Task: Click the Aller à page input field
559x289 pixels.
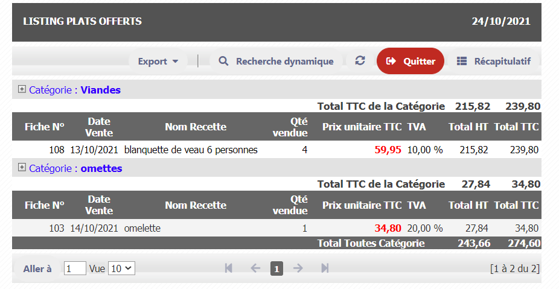Action: 75,268
